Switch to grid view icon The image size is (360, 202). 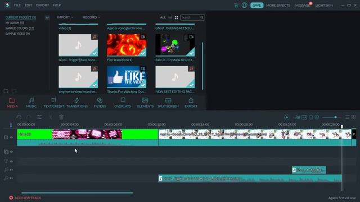(x=176, y=17)
